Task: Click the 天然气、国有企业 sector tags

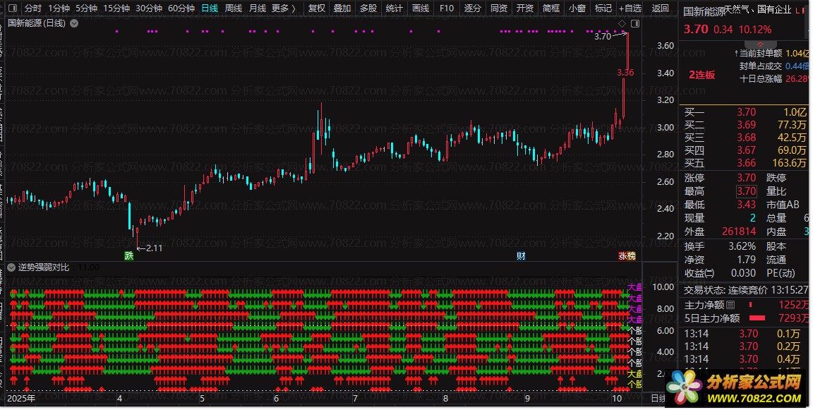Action: click(x=757, y=9)
